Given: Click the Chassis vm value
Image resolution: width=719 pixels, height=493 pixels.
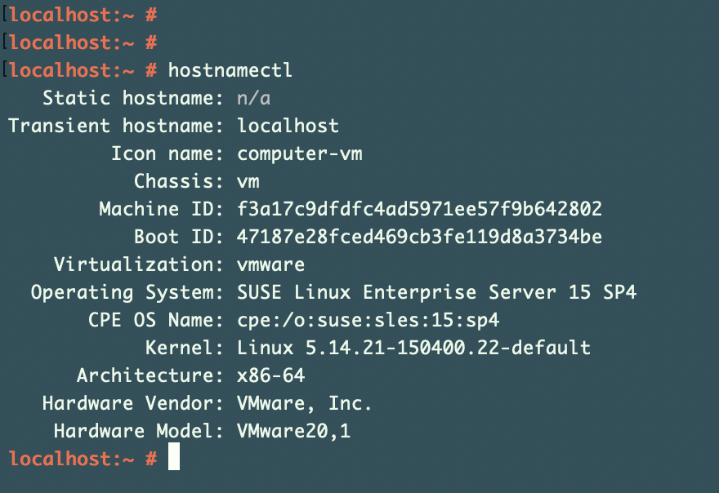Looking at the screenshot, I should click(x=248, y=182).
